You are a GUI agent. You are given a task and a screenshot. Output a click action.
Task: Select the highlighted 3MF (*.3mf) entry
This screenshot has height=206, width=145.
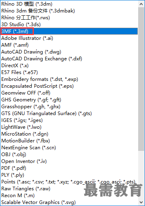69,31
